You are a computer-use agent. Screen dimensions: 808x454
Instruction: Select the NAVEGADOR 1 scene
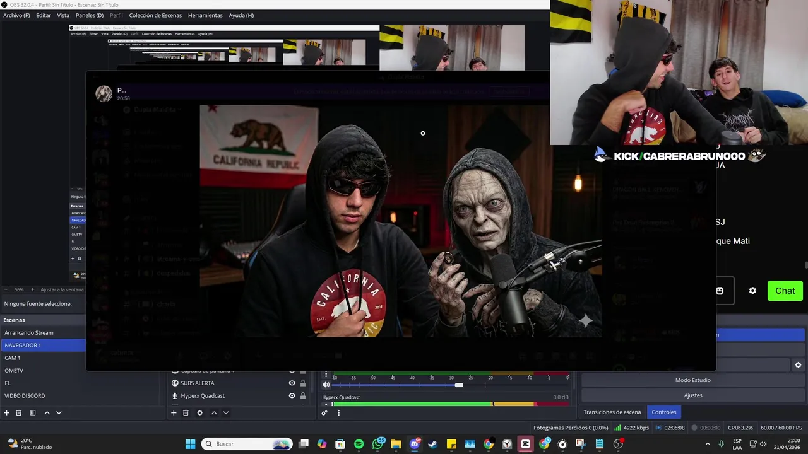tap(43, 345)
